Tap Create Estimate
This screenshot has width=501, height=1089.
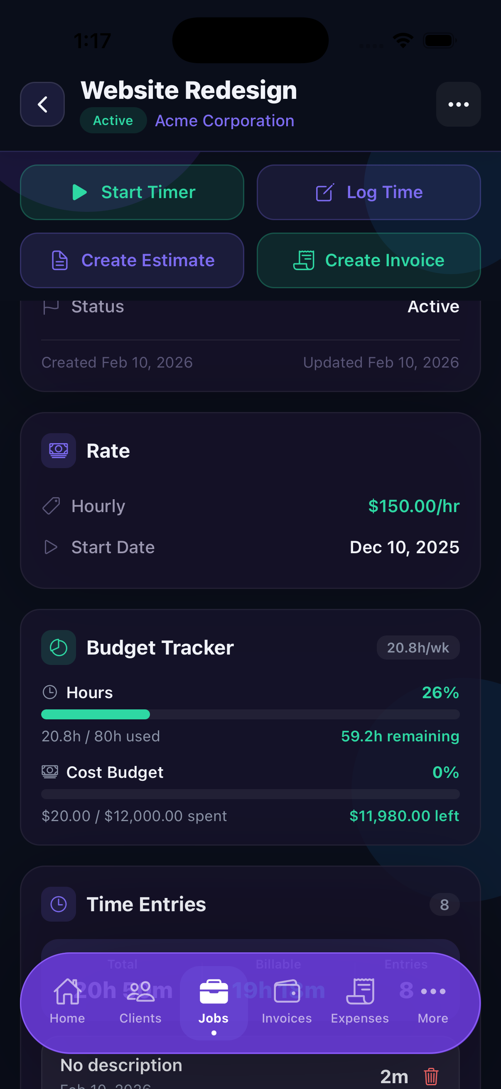[132, 260]
